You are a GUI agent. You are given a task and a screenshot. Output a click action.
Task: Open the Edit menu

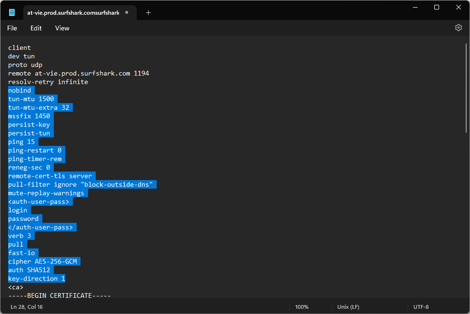click(36, 28)
